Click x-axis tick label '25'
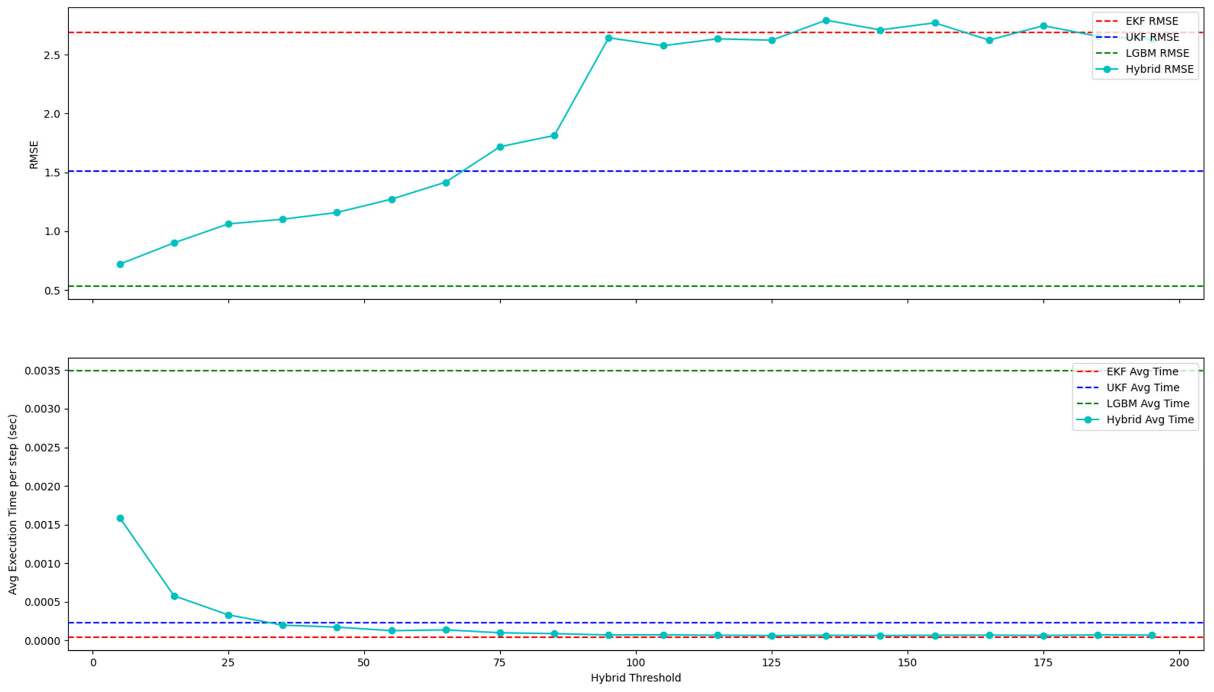 pos(229,663)
